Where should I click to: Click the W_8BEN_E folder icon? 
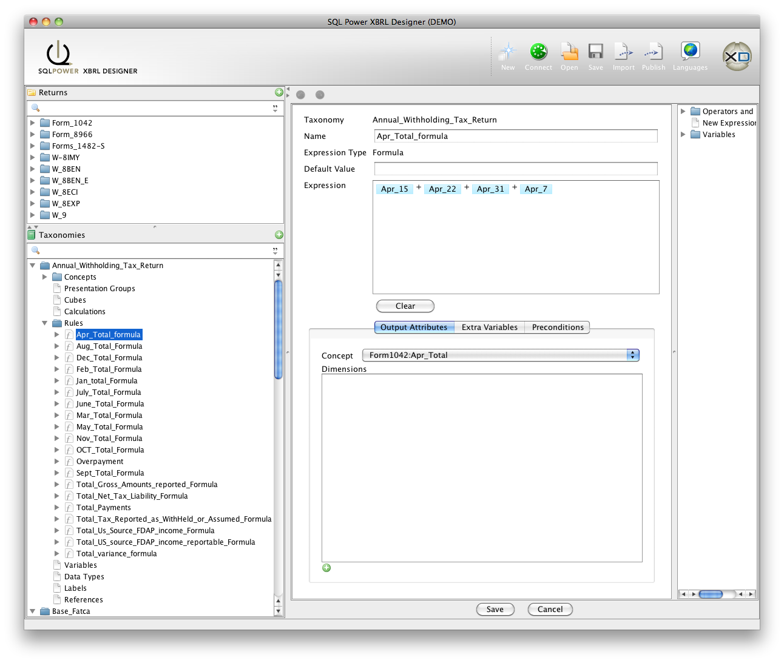tap(45, 180)
